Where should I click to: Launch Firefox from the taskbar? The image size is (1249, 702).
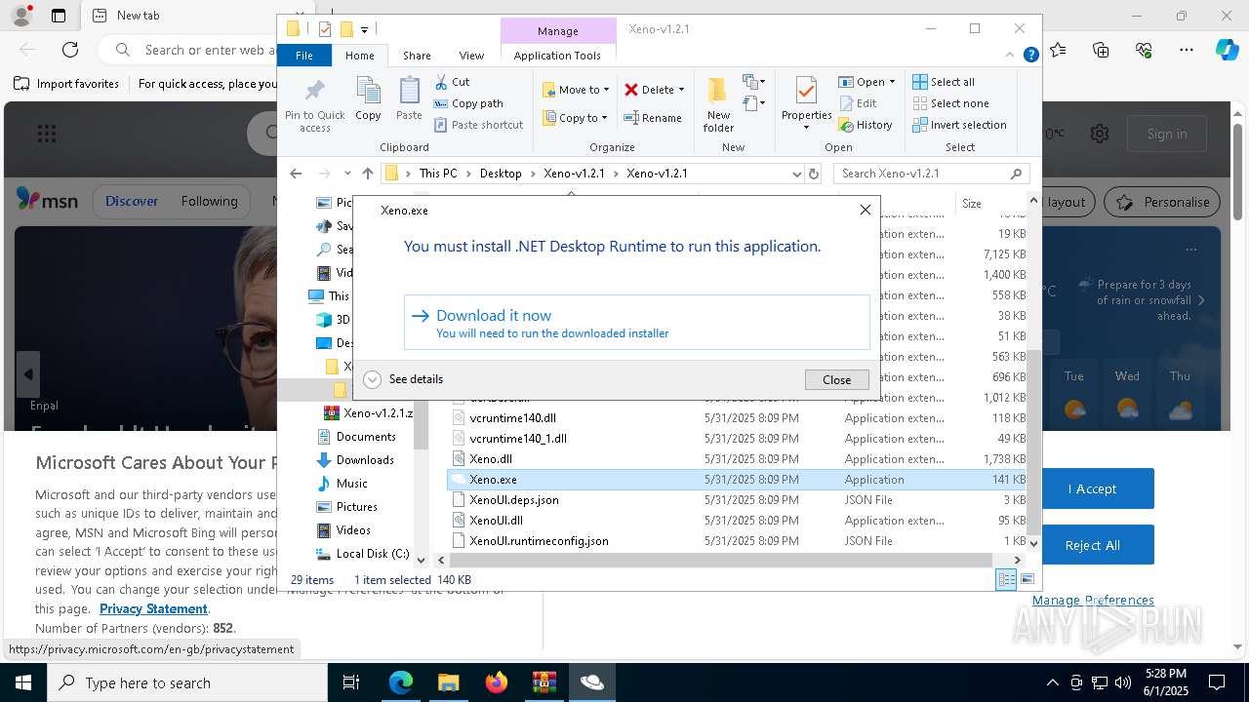click(496, 682)
